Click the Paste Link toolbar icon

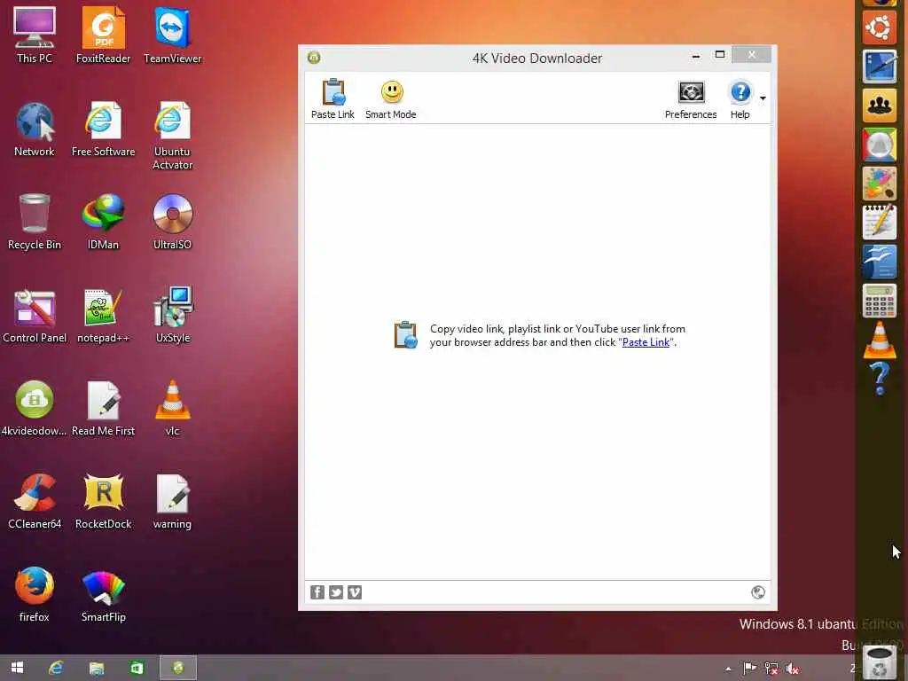tap(333, 92)
